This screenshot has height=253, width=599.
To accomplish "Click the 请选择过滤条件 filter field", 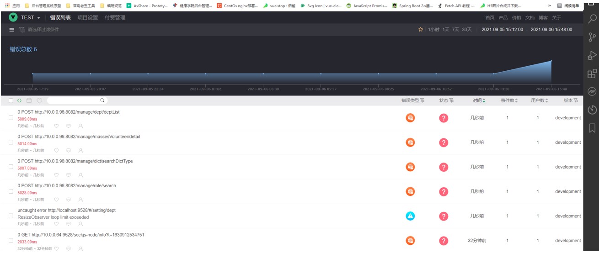I will [x=43, y=30].
